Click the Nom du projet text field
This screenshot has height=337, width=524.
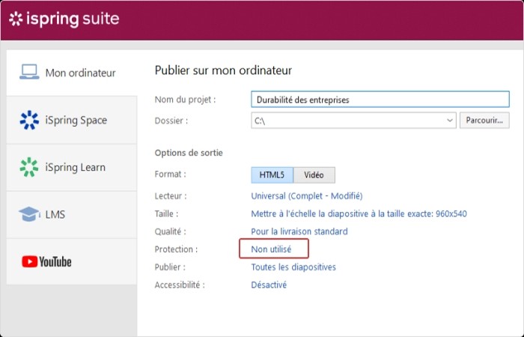(380, 100)
